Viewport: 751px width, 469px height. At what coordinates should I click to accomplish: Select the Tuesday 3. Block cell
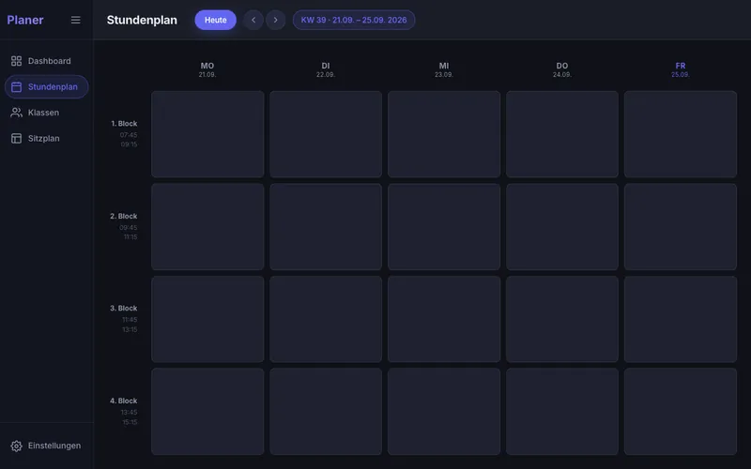[x=326, y=319]
